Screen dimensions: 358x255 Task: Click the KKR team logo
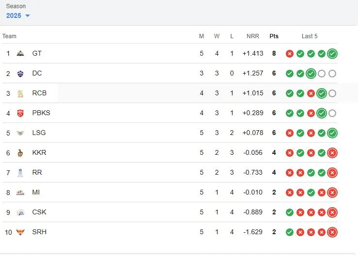pos(20,152)
